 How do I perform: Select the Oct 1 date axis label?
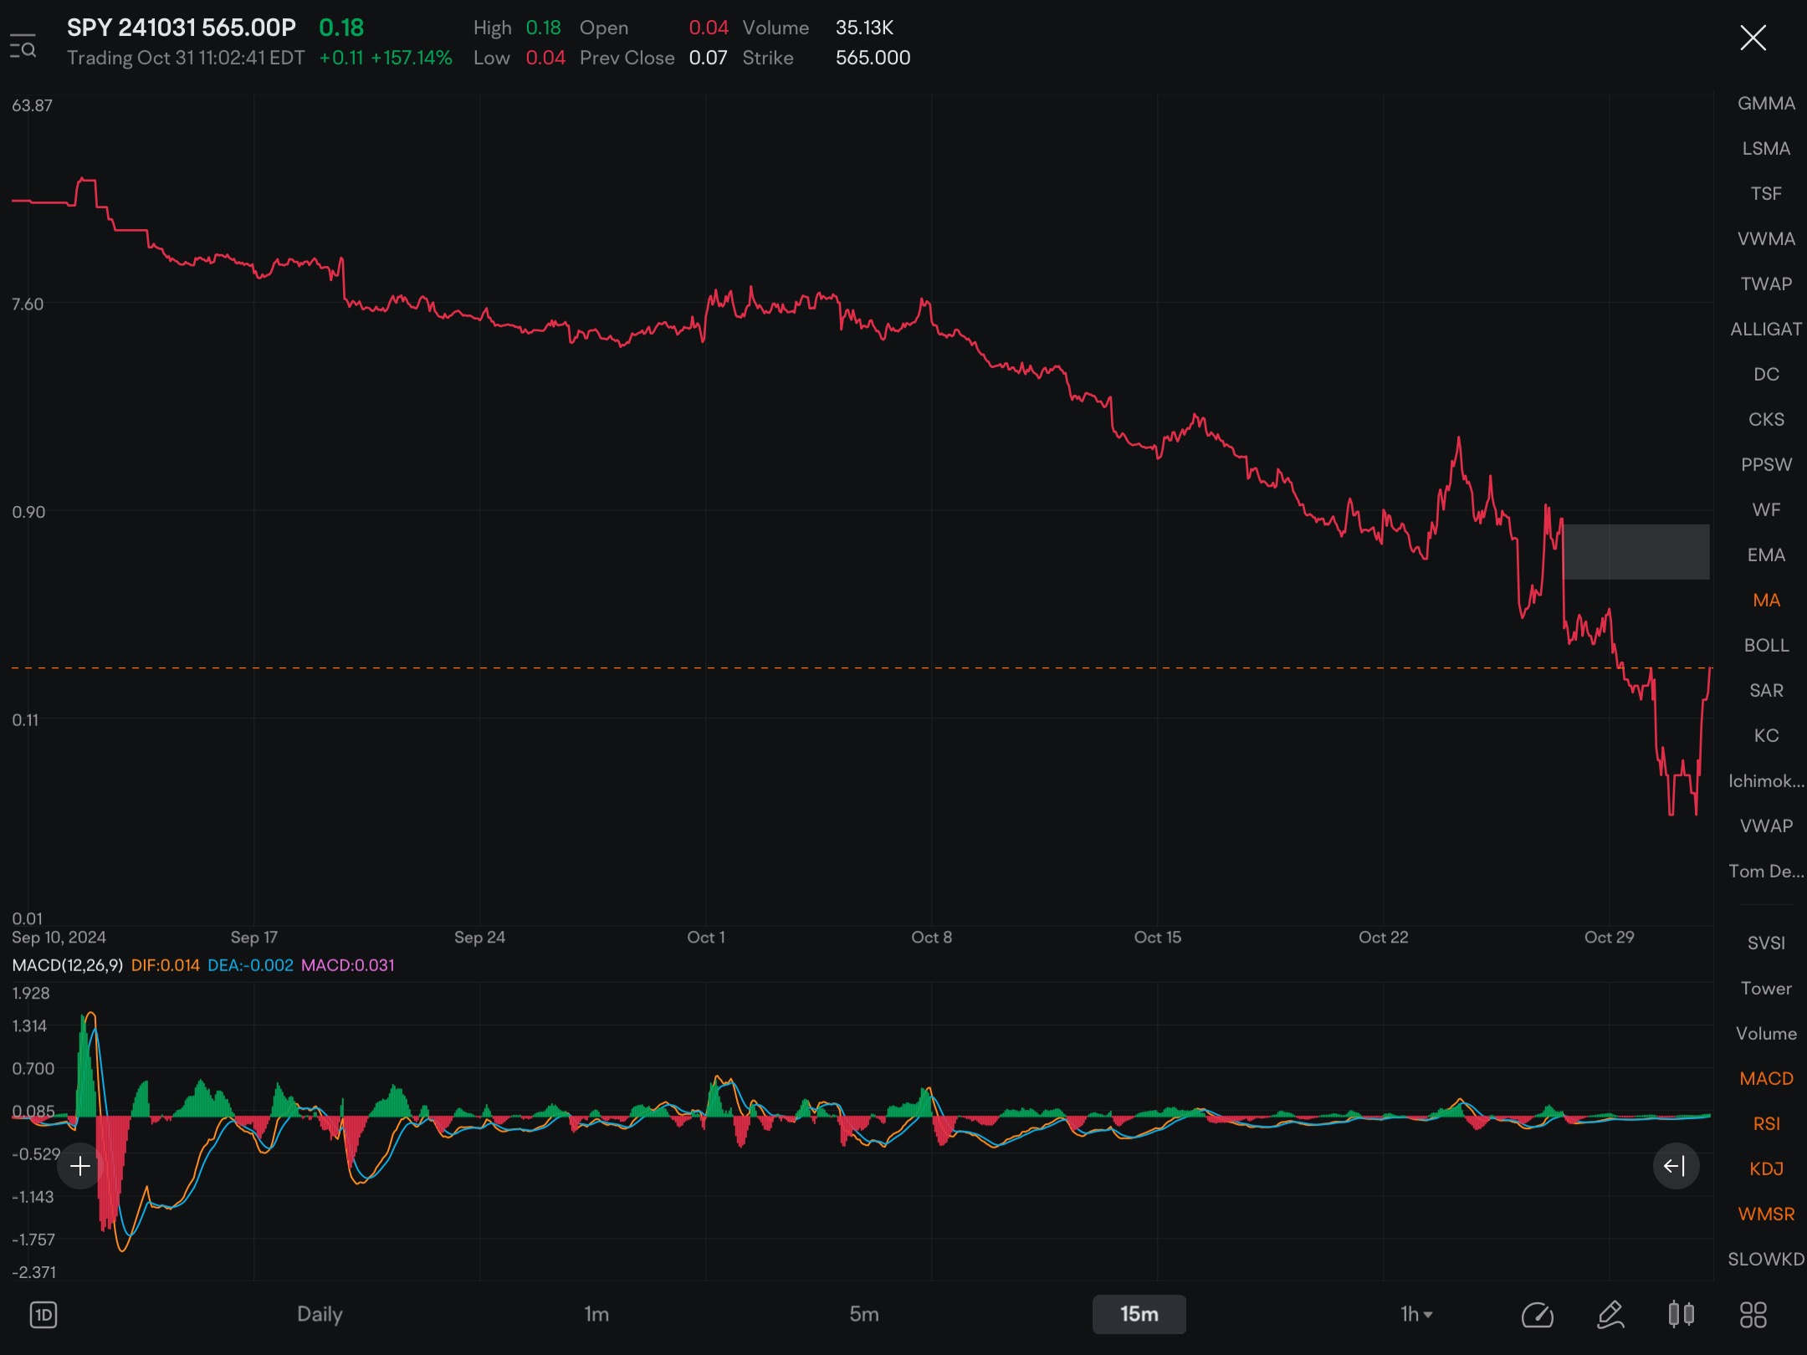coord(706,938)
